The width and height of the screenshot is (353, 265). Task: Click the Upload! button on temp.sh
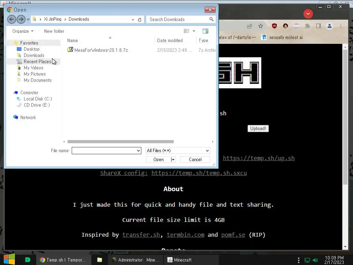point(258,128)
